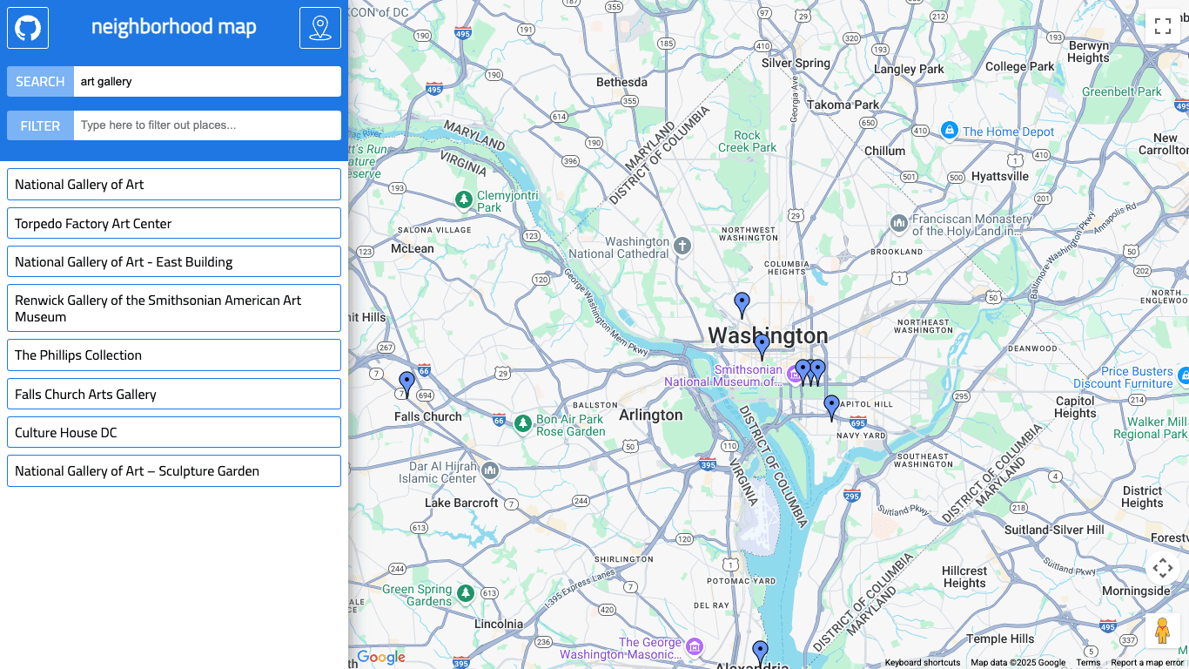This screenshot has height=669, width=1189.
Task: Click the marker near Falls Church
Action: click(406, 382)
